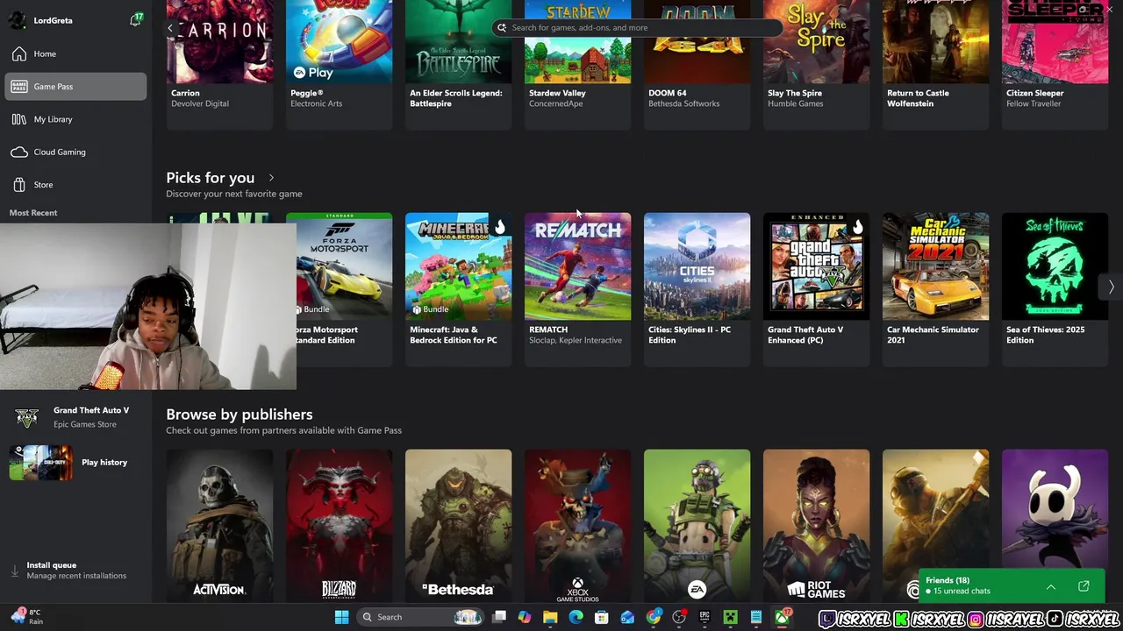The image size is (1123, 631).
Task: Open the notifications bell with 17 badge
Action: (x=135, y=19)
